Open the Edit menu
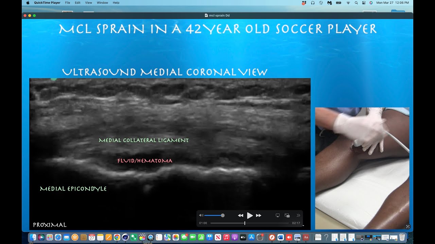 (78, 3)
